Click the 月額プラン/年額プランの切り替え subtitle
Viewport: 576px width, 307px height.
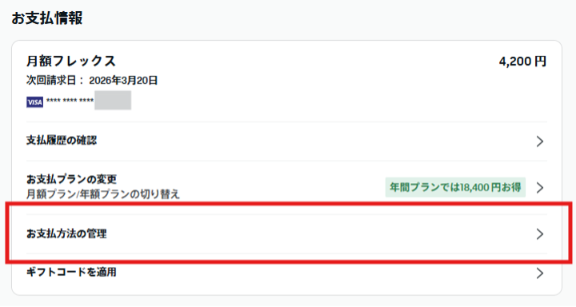(103, 194)
